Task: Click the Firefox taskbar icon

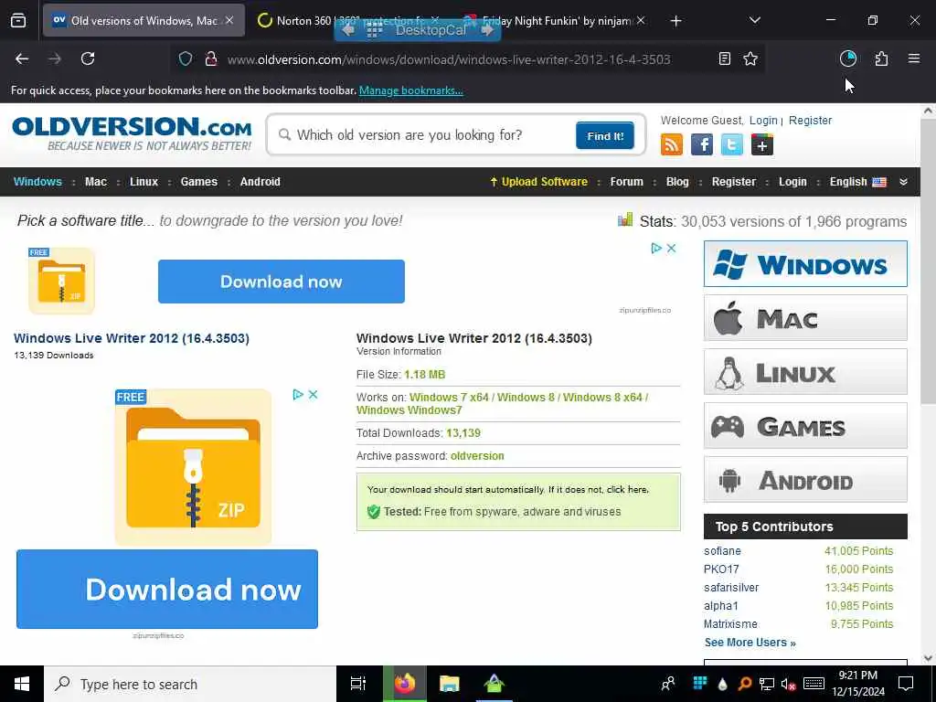Action: pyautogui.click(x=405, y=684)
